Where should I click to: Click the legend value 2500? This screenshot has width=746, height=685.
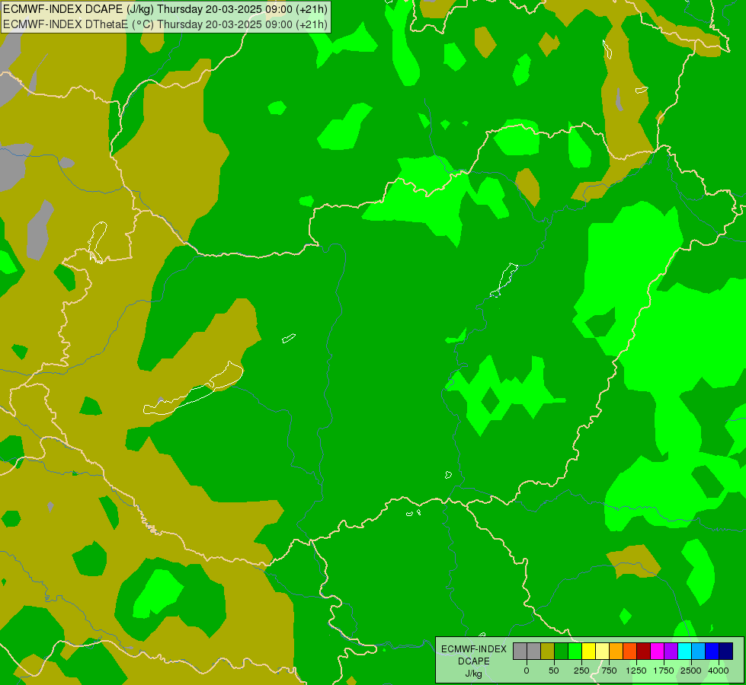pos(691,671)
